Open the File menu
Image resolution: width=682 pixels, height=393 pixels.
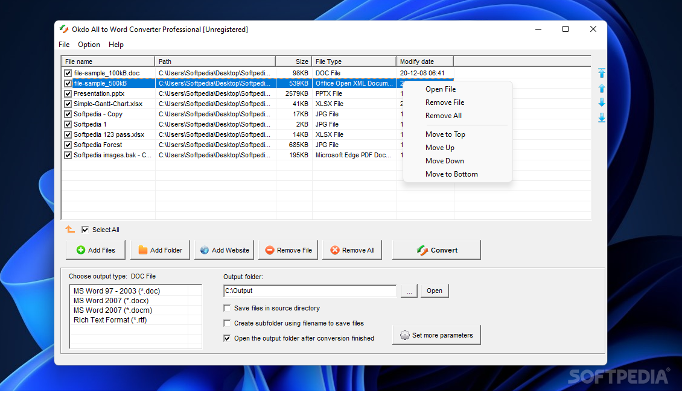64,44
